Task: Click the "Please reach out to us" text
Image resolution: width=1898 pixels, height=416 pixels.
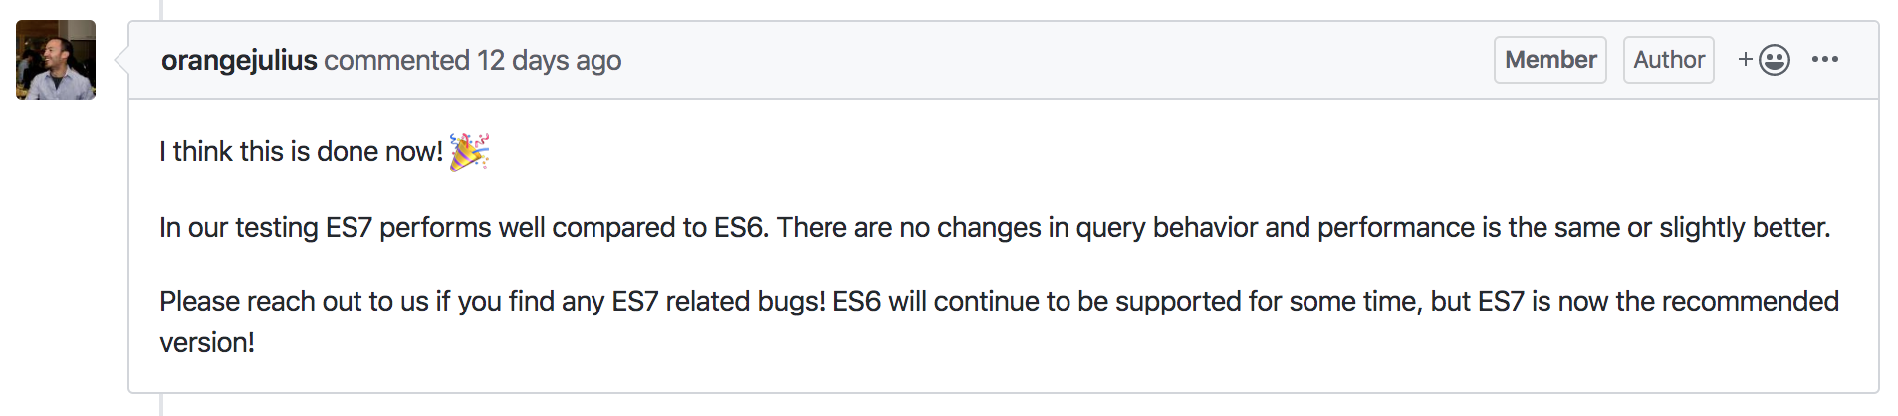Action: [294, 302]
